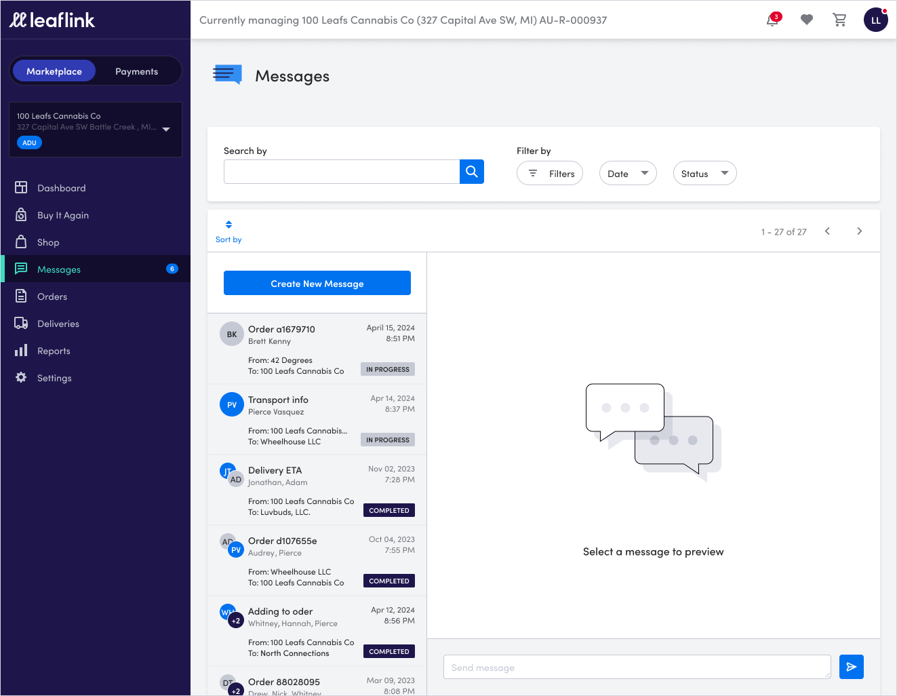The image size is (897, 696).
Task: Click the search magnifier button
Action: [472, 172]
